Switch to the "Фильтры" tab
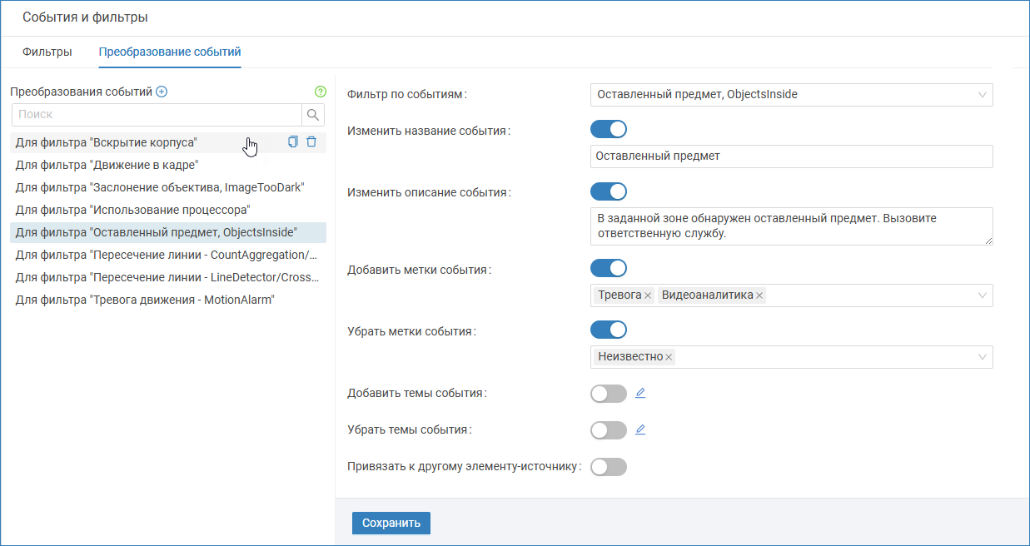The height and width of the screenshot is (546, 1030). [x=47, y=52]
